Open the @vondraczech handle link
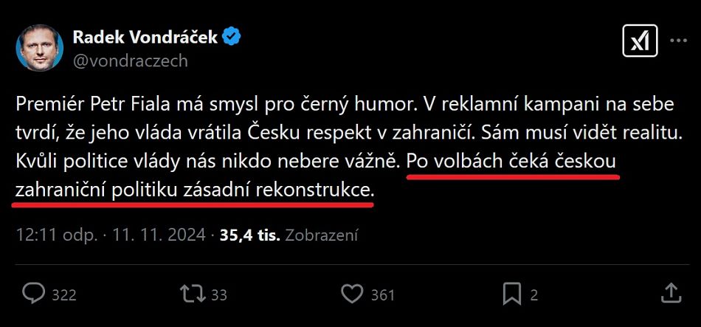701x327 pixels. [x=130, y=61]
